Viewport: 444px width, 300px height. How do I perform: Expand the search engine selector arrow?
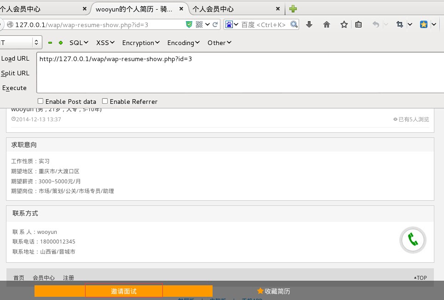pos(236,25)
